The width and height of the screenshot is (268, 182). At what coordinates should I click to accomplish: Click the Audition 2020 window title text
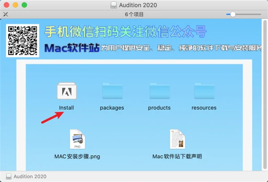pyautogui.click(x=138, y=5)
